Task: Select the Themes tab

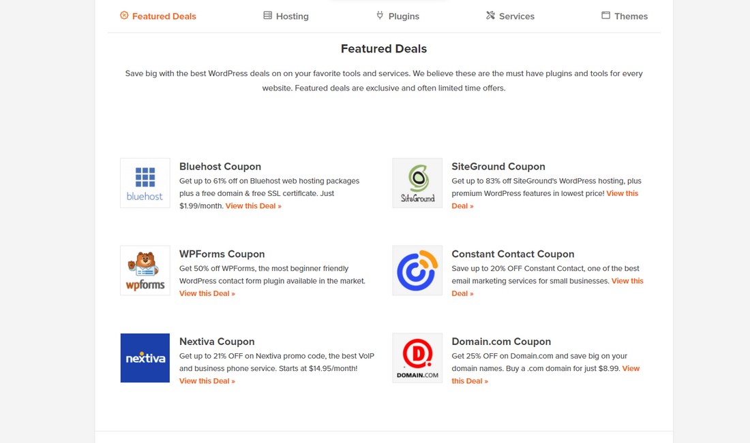Action: tap(631, 16)
